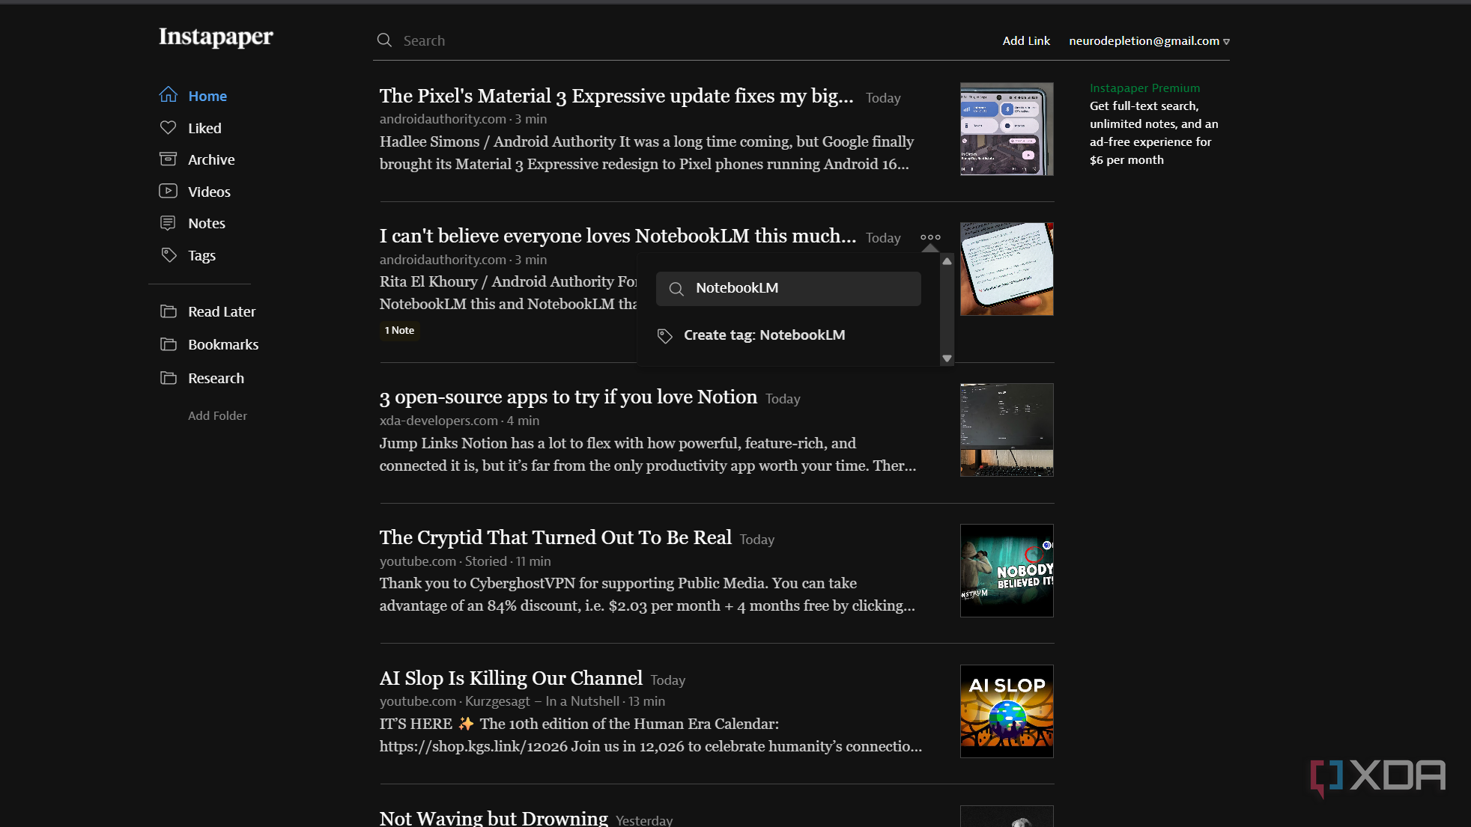Open AI Slop Is Killing Our Channel
The height and width of the screenshot is (827, 1471).
pos(511,678)
